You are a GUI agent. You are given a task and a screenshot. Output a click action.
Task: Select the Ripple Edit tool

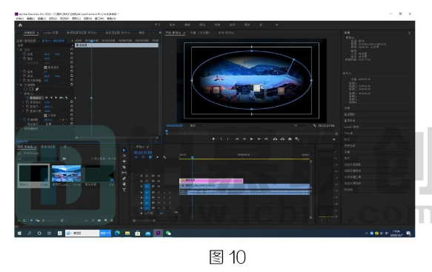(x=124, y=162)
